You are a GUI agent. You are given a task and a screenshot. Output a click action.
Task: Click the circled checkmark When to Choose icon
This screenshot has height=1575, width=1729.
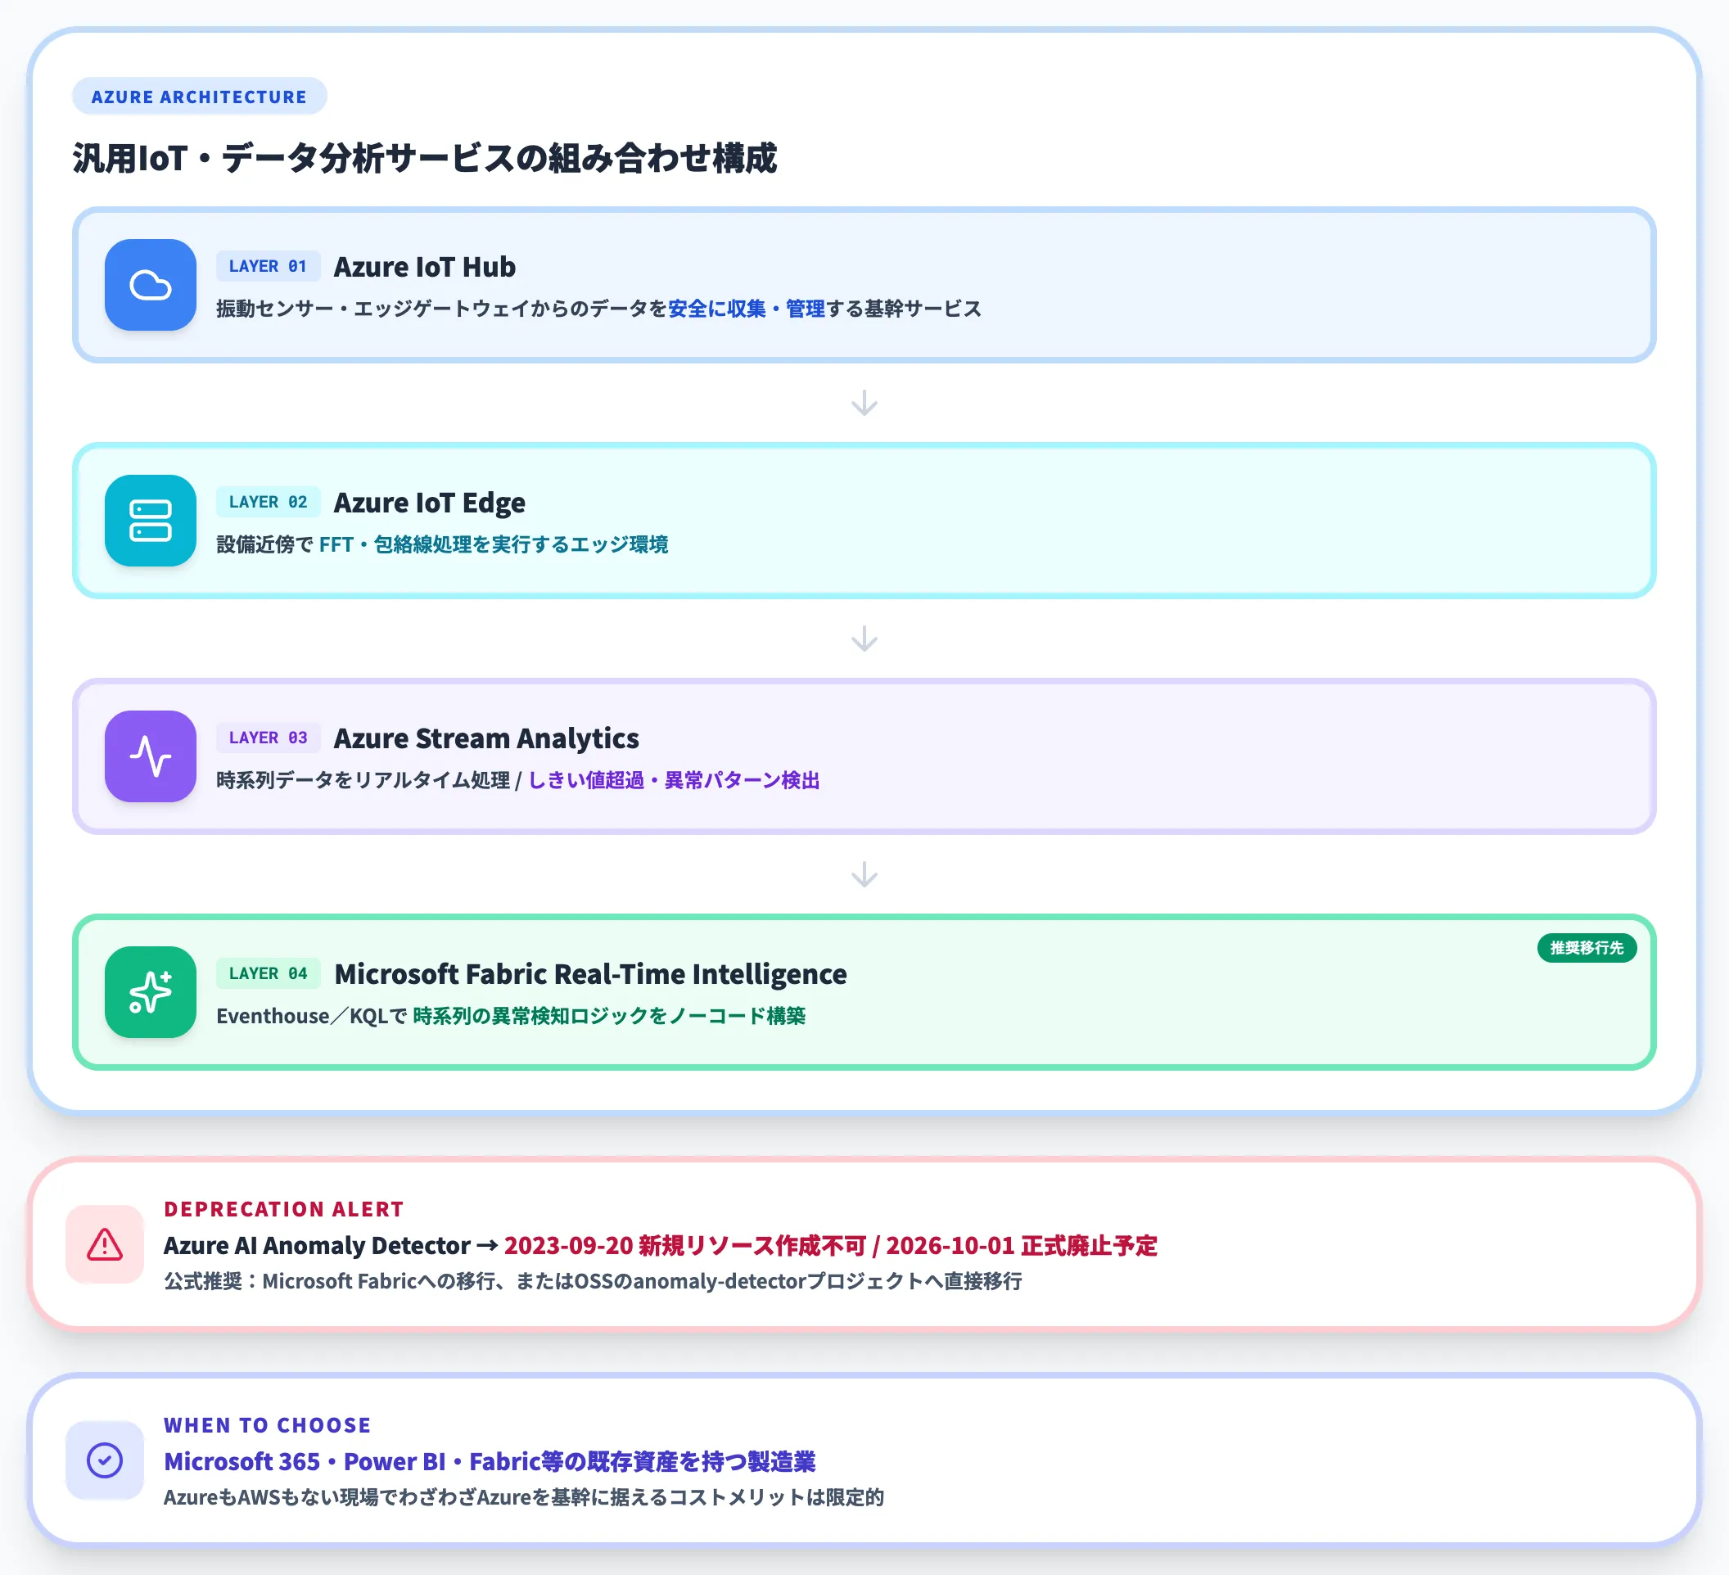coord(105,1460)
